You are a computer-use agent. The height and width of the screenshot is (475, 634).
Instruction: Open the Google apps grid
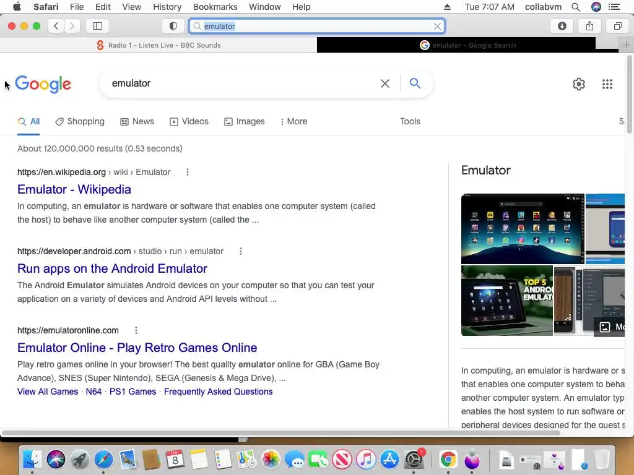[607, 84]
